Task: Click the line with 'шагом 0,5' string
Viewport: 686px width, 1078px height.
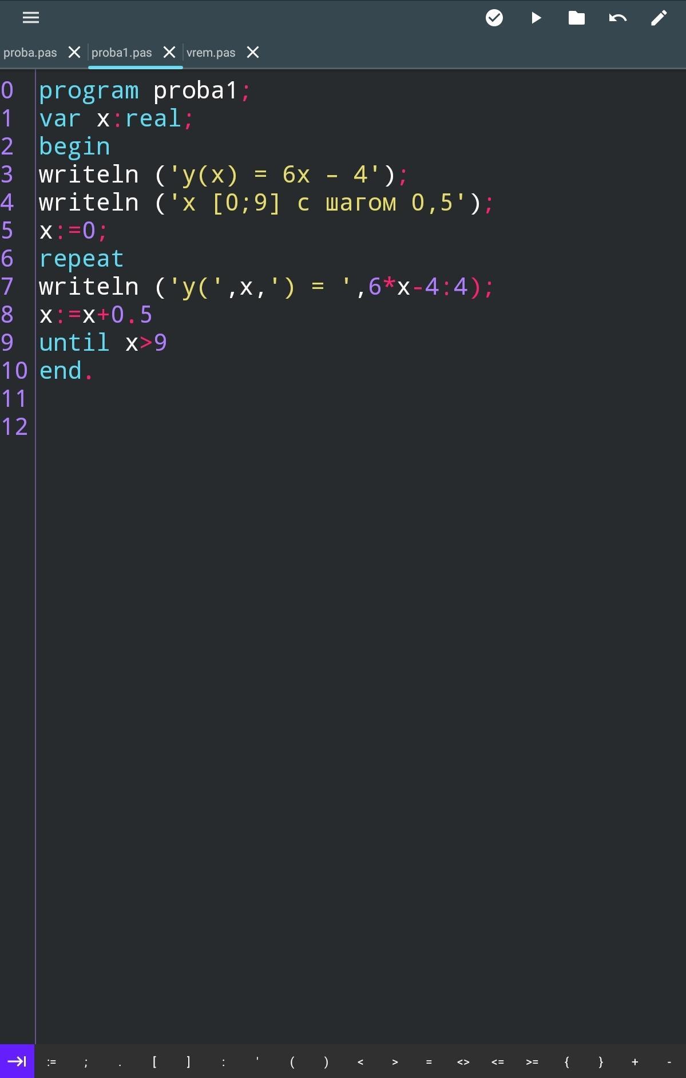Action: click(266, 203)
